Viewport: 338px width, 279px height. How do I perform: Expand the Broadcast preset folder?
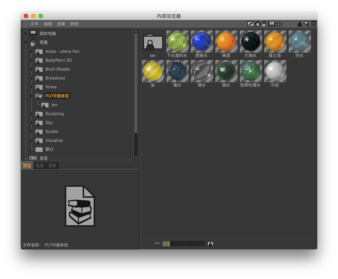point(32,78)
